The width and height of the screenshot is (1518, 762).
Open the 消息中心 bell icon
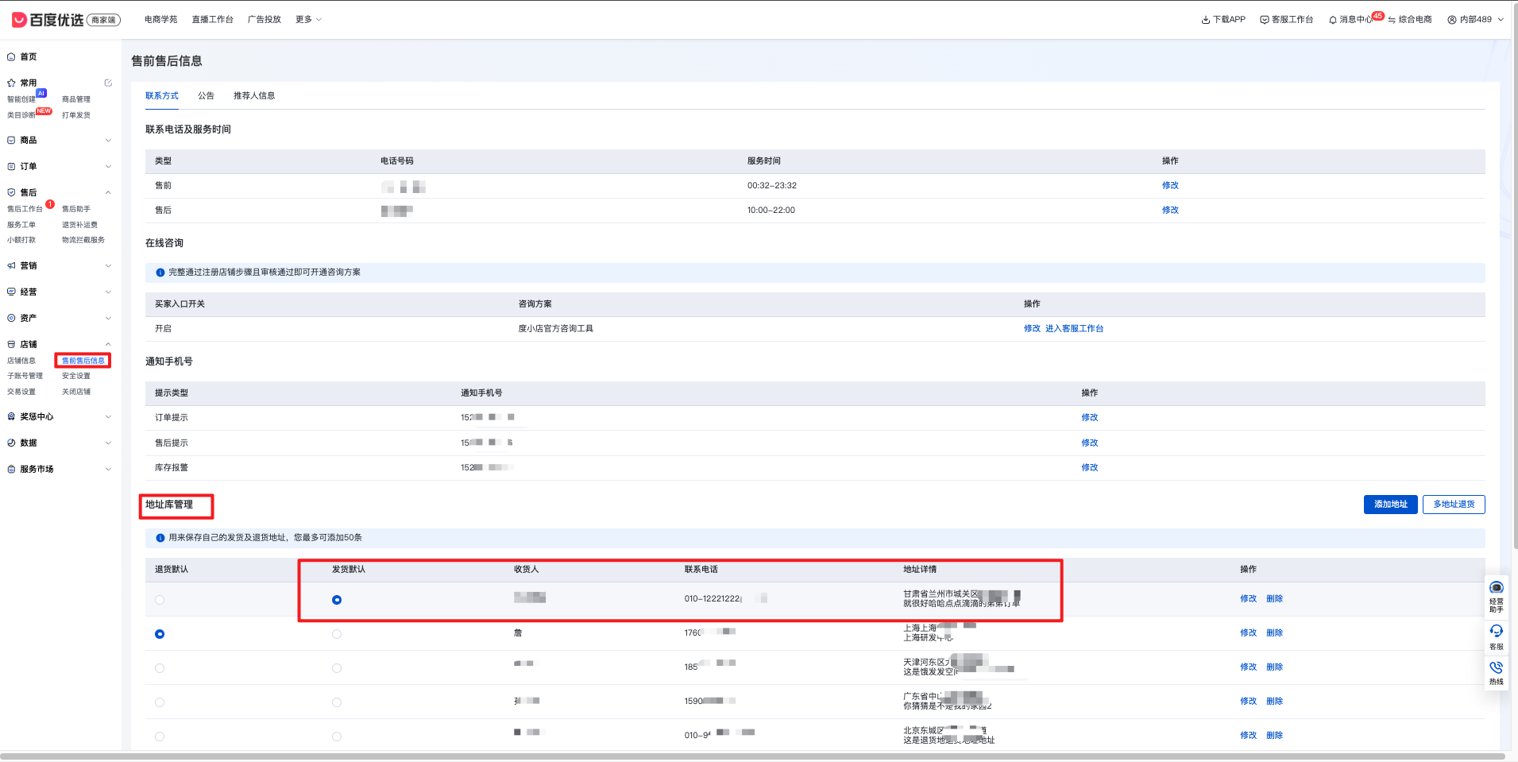[1332, 20]
